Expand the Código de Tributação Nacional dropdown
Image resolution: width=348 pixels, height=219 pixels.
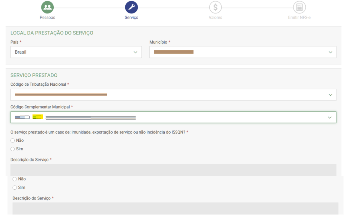pos(173,95)
